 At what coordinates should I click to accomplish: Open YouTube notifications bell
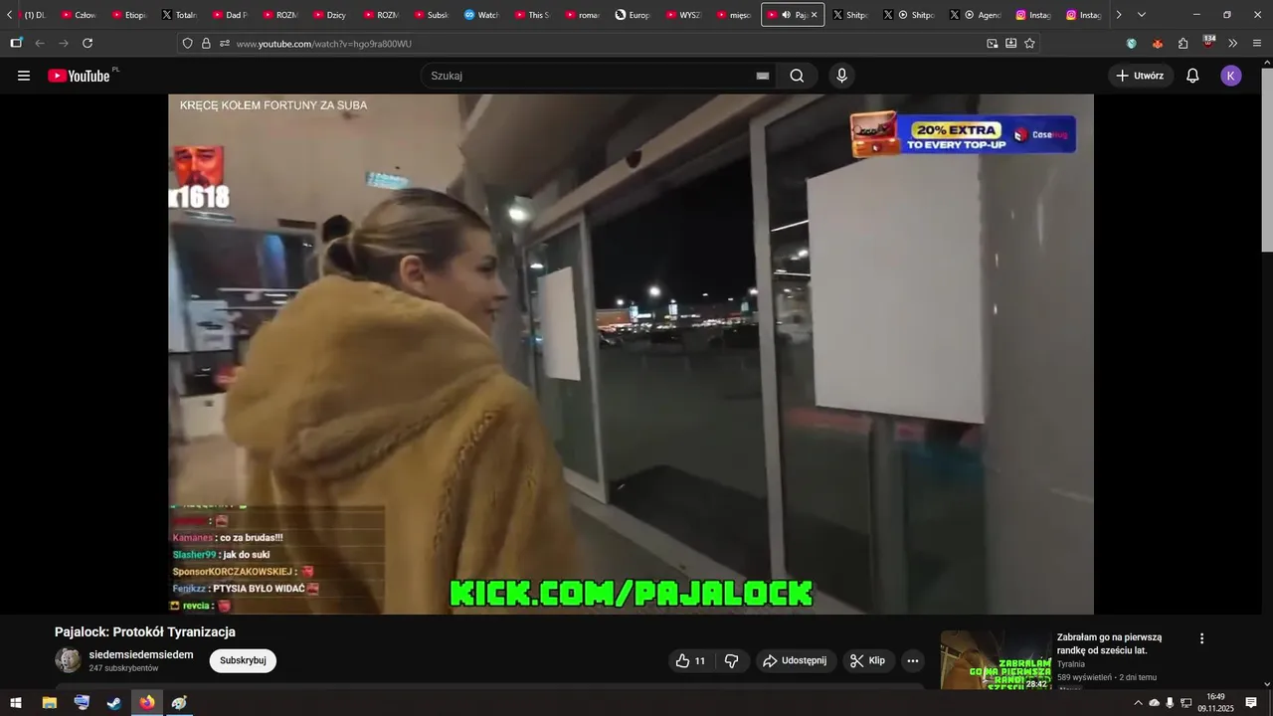coord(1192,76)
